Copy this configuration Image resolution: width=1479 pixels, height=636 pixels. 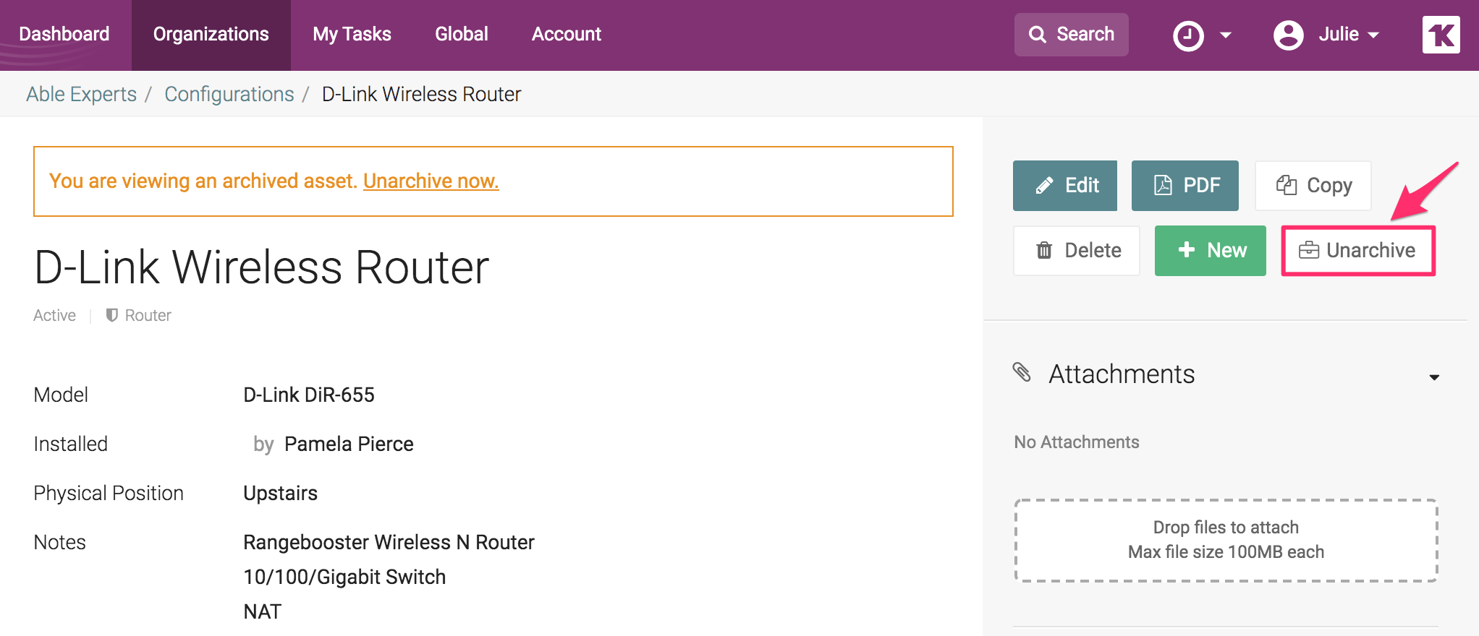[1313, 186]
